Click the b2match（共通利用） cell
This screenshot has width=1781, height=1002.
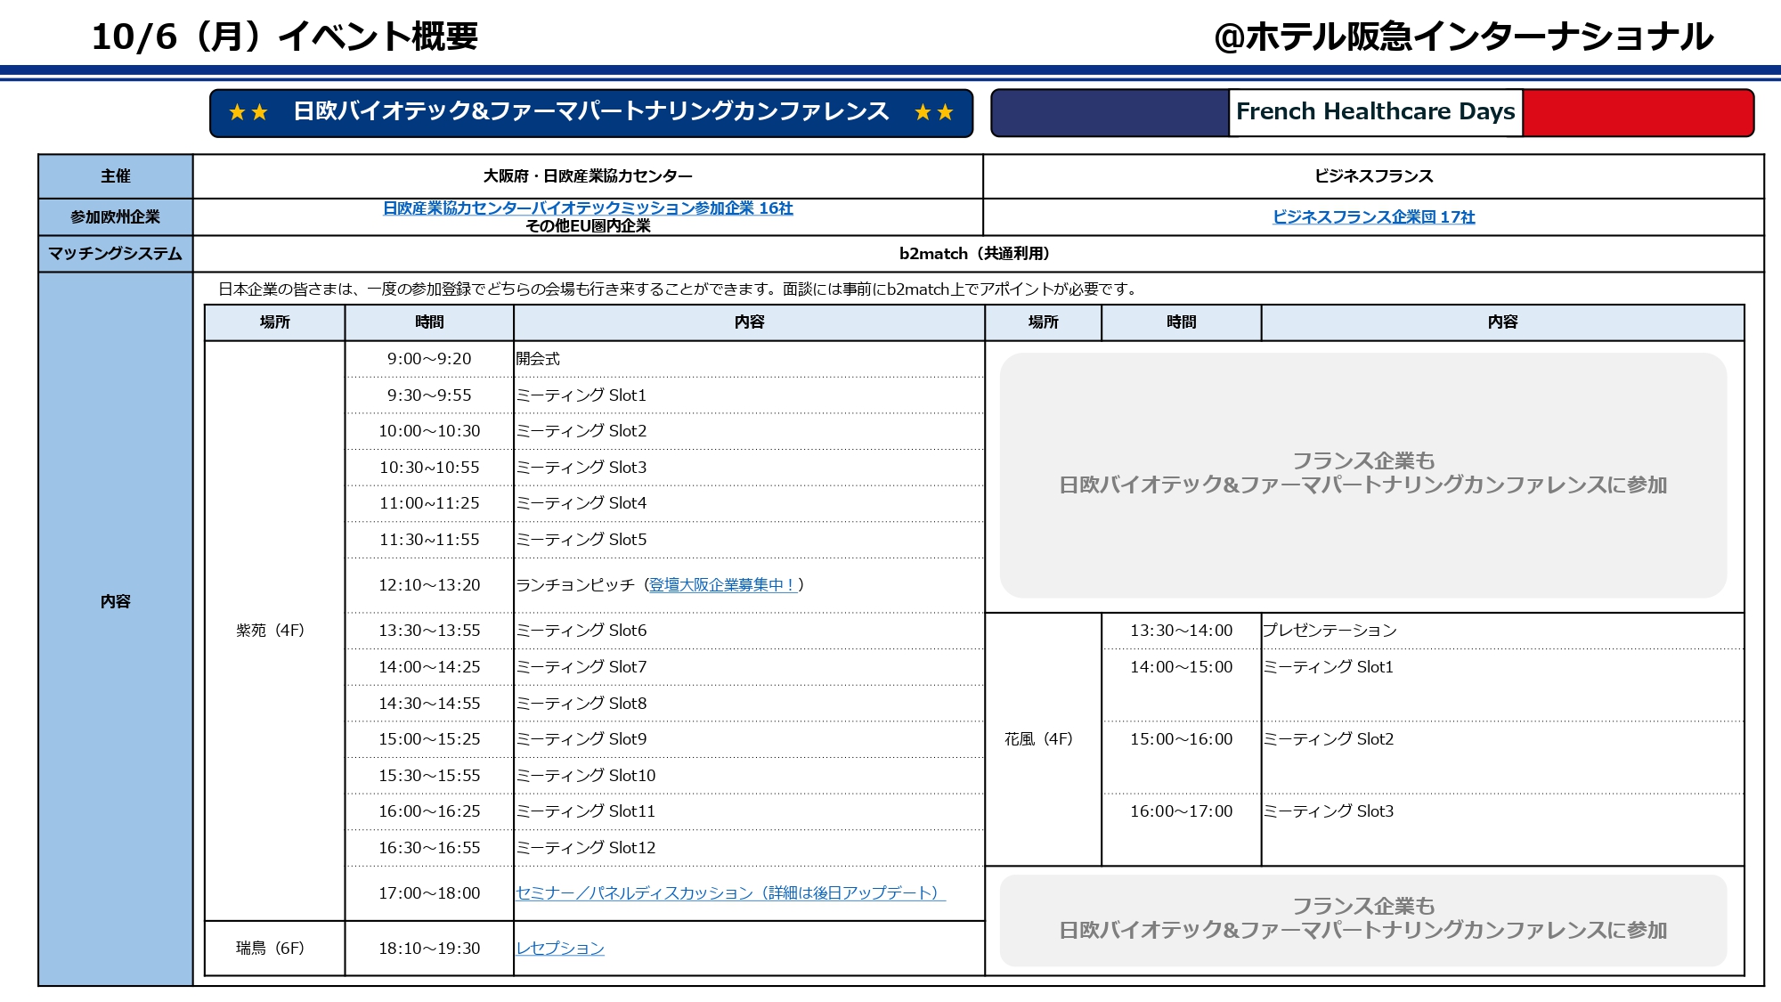click(x=976, y=254)
